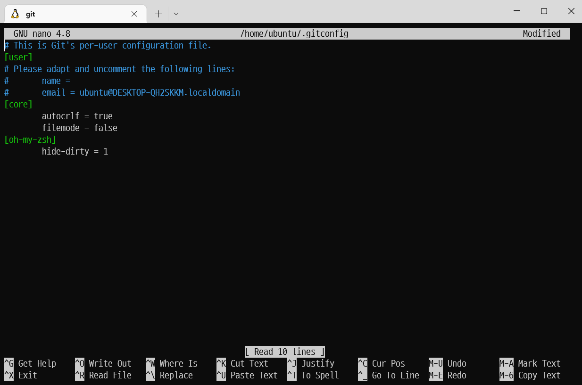Click the ^X Exit shortcut
The width and height of the screenshot is (582, 385).
tap(21, 376)
